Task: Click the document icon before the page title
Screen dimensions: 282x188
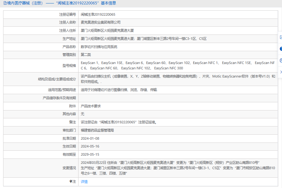Action: tap(5, 3)
